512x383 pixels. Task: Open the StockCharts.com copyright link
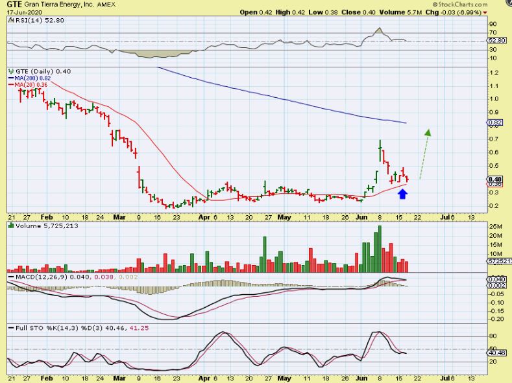459,5
